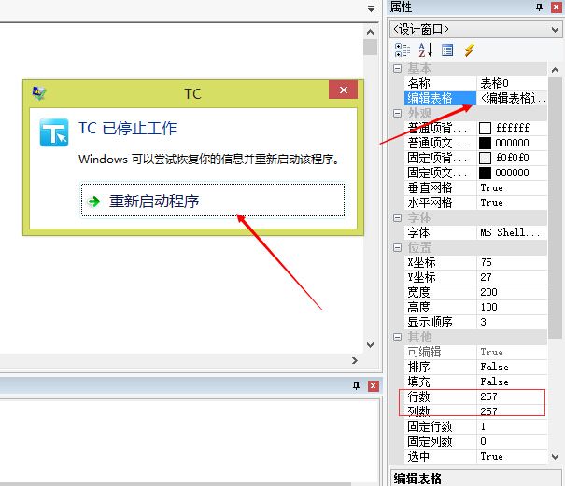Click the categorized view icon in properties toolbar
The width and height of the screenshot is (565, 486).
tap(403, 50)
